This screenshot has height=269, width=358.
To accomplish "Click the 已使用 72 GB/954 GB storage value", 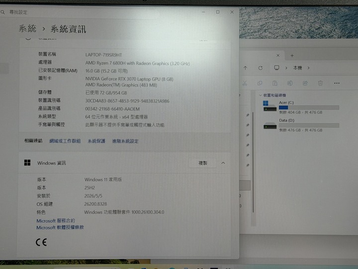I will tap(106, 93).
